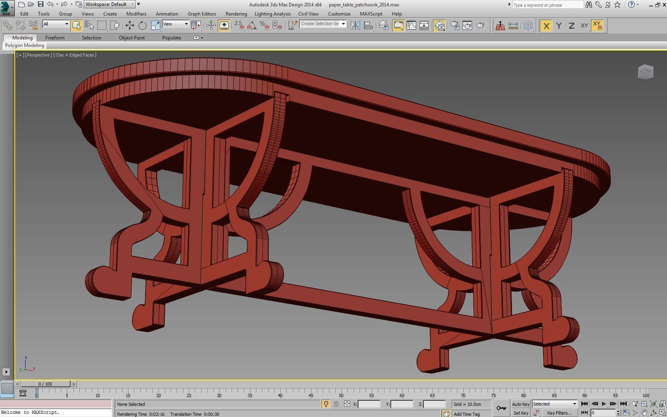Toggle Auto Key mode

(520, 404)
